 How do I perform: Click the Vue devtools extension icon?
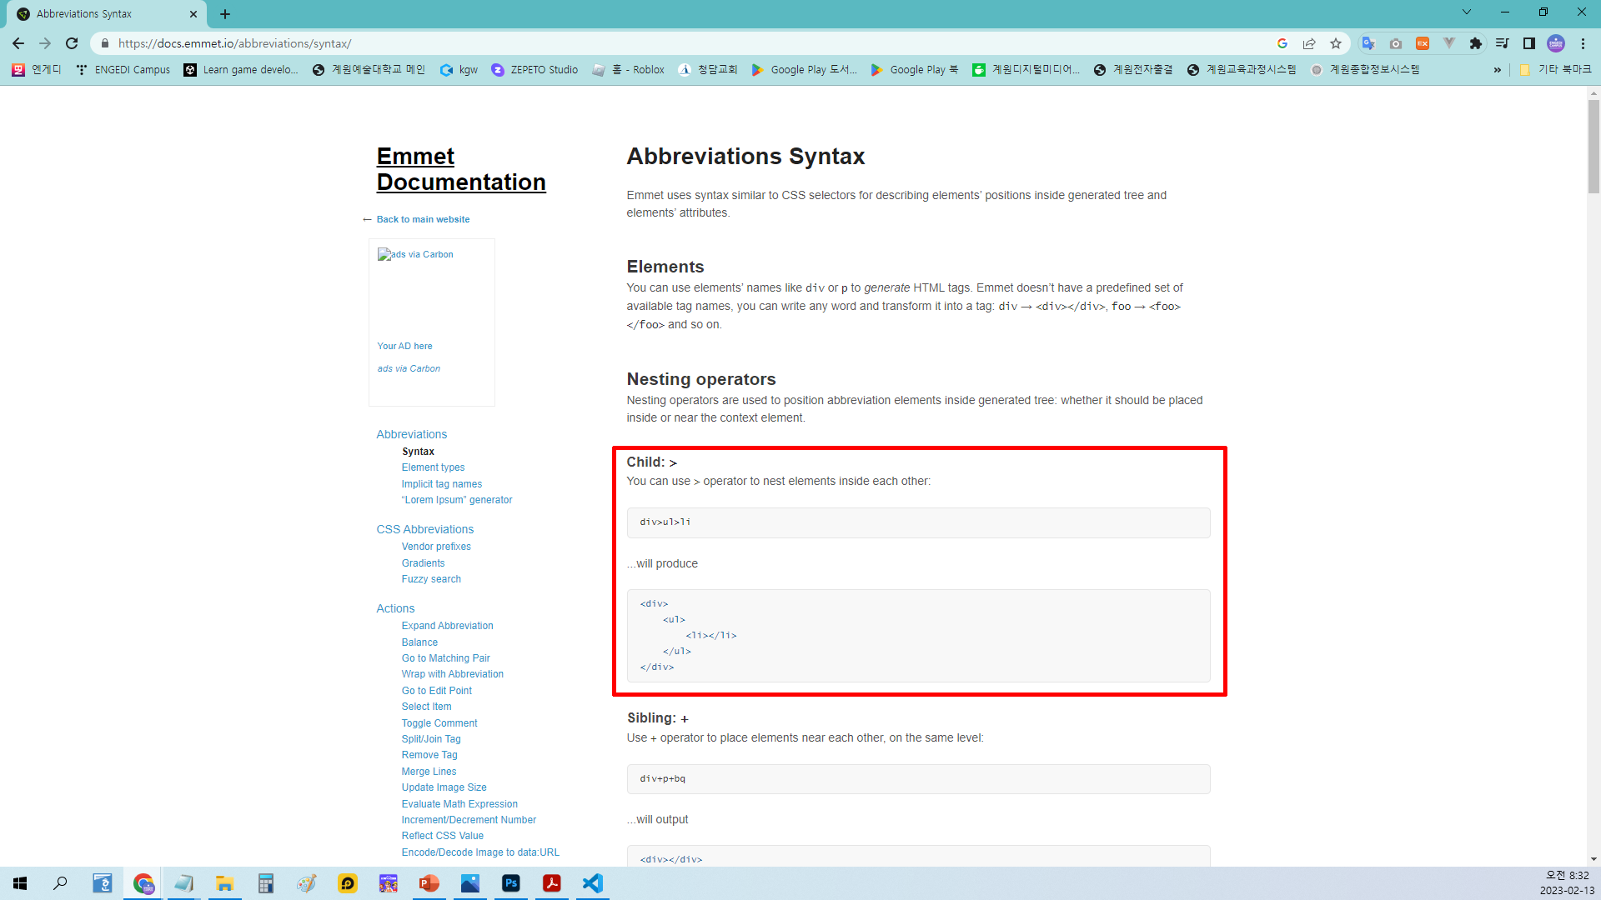pos(1449,43)
